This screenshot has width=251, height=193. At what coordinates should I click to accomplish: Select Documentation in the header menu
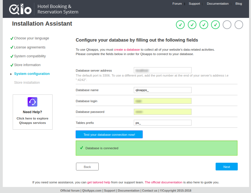(218, 4)
